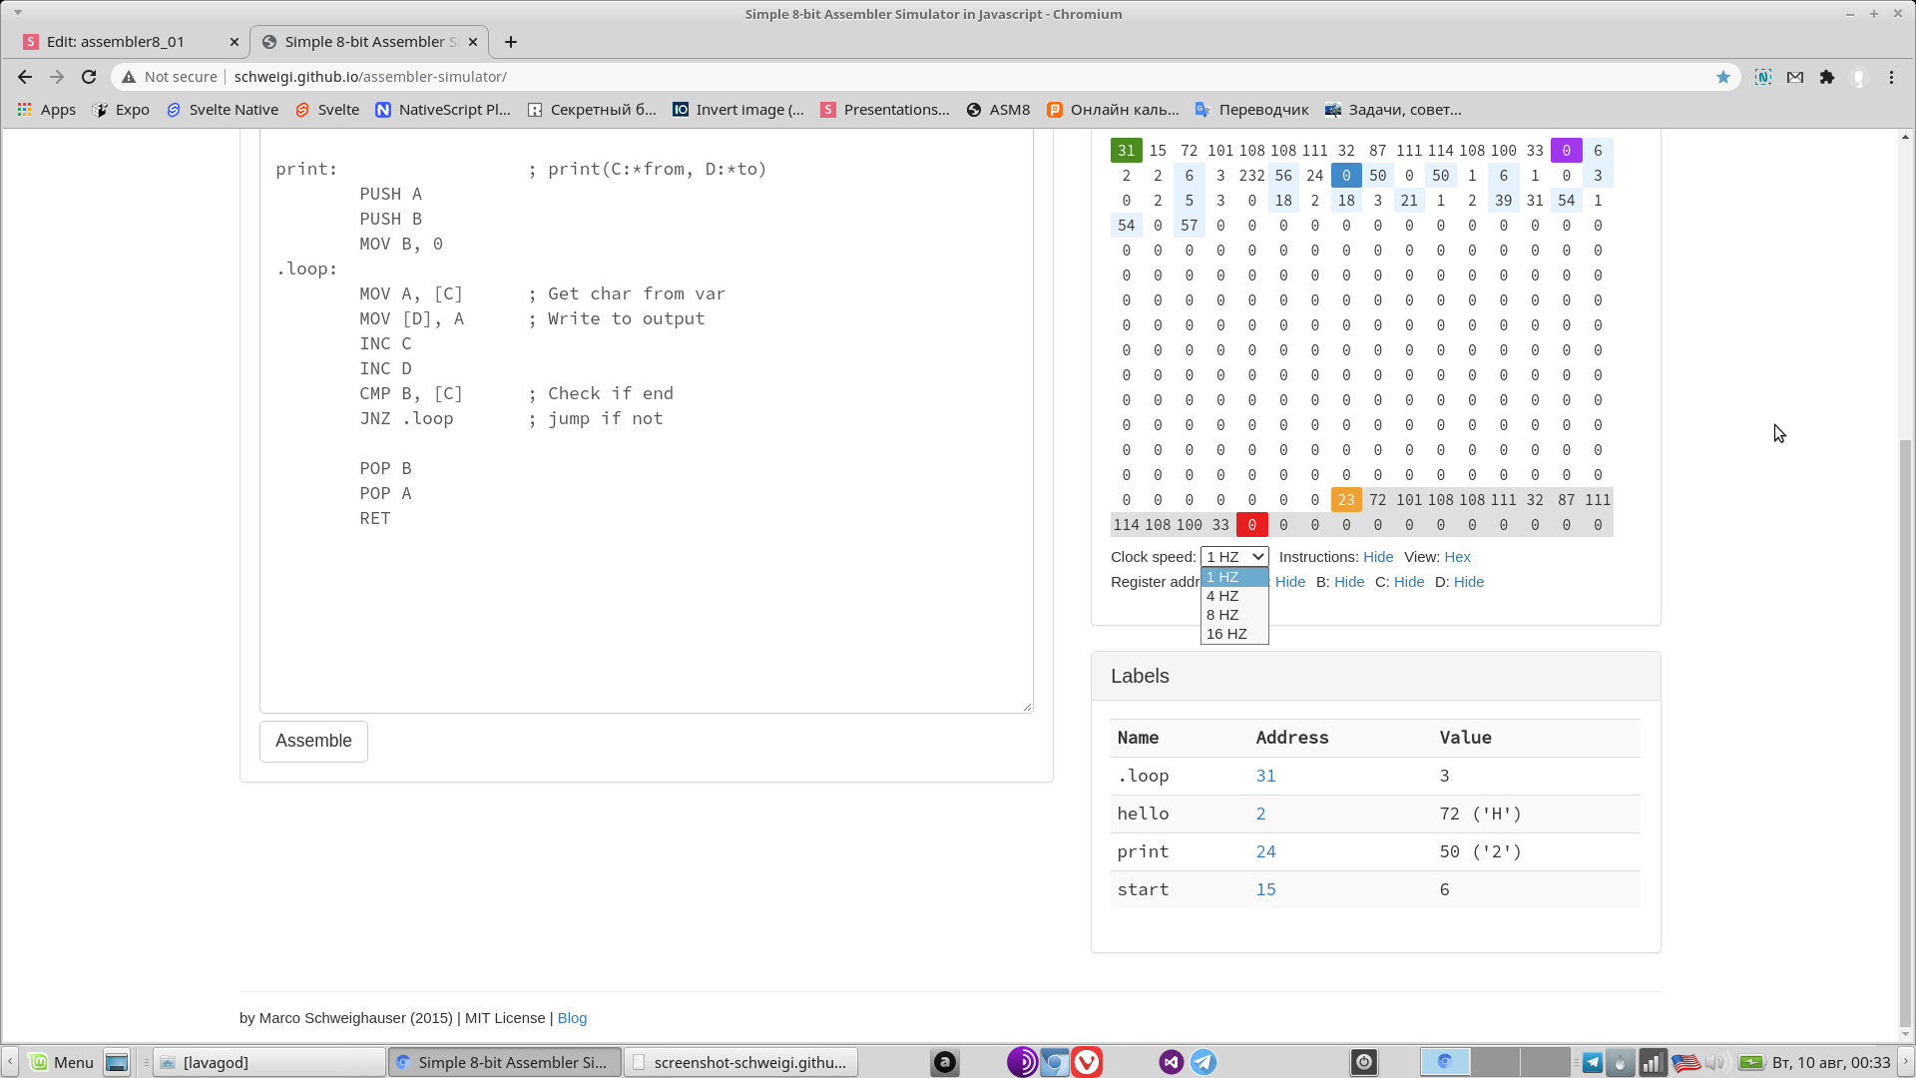
Task: Toggle Instructions Hide link
Action: [1377, 557]
